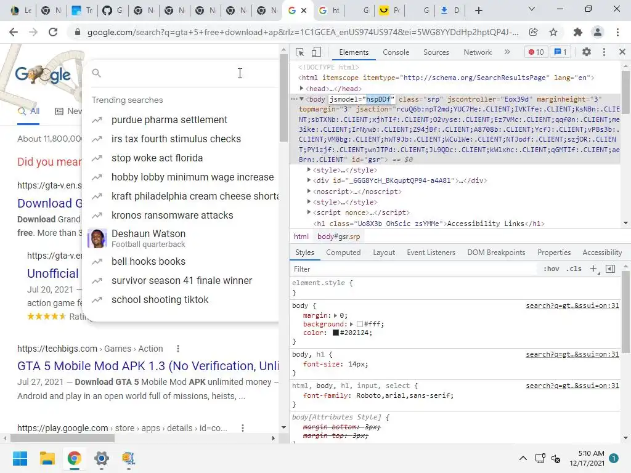631x473 pixels.
Task: Open the Properties tab
Action: [x=554, y=253]
